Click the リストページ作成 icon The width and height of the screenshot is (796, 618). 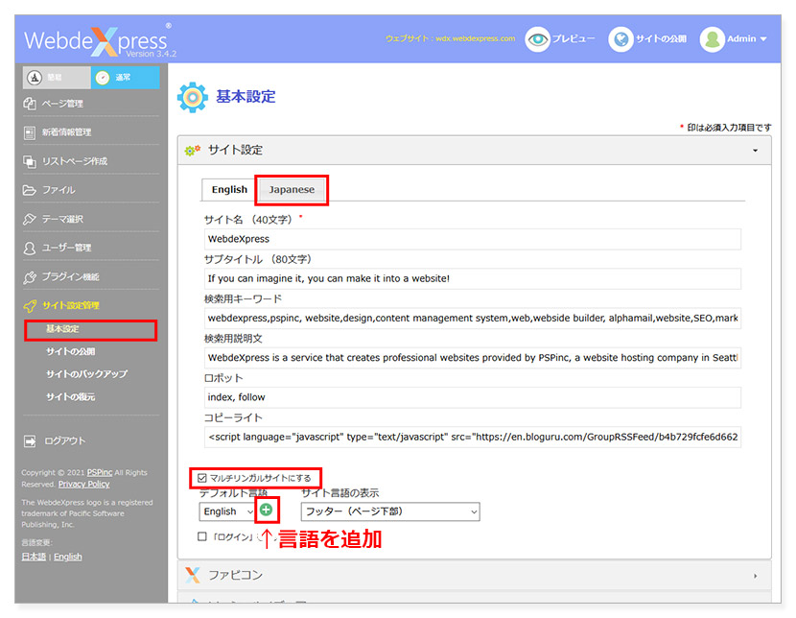[30, 161]
